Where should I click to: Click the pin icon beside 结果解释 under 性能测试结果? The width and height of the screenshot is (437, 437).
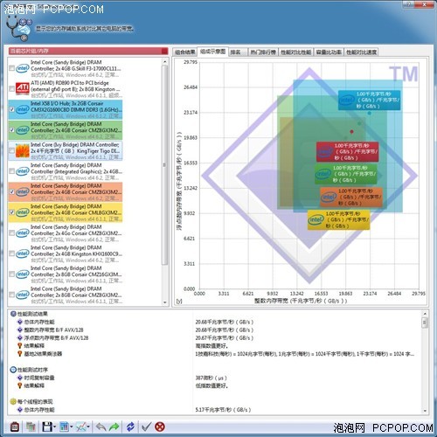(x=20, y=346)
